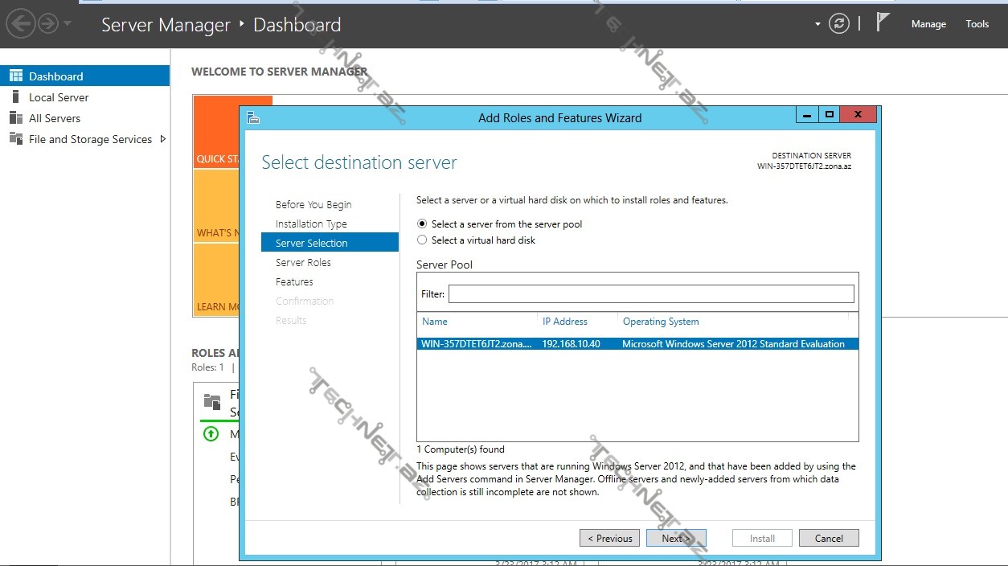Open navigation history dropdown arrow
Image resolution: width=1008 pixels, height=566 pixels.
[x=68, y=24]
